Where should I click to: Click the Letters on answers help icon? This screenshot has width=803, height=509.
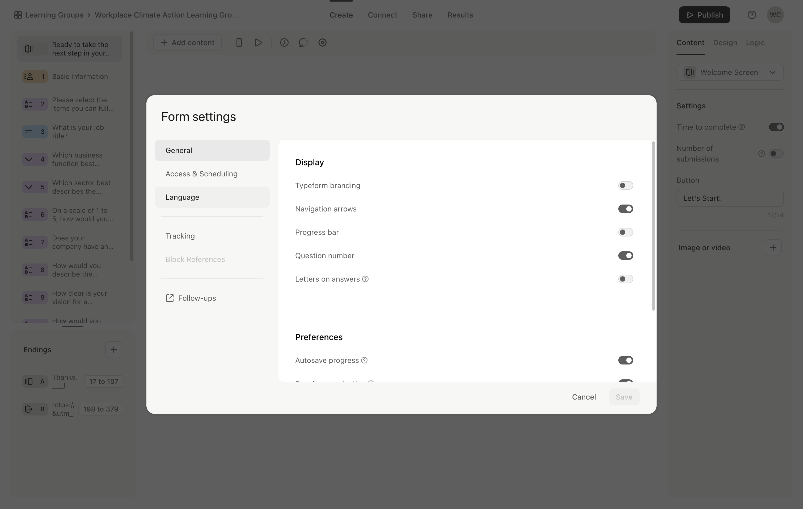point(365,279)
